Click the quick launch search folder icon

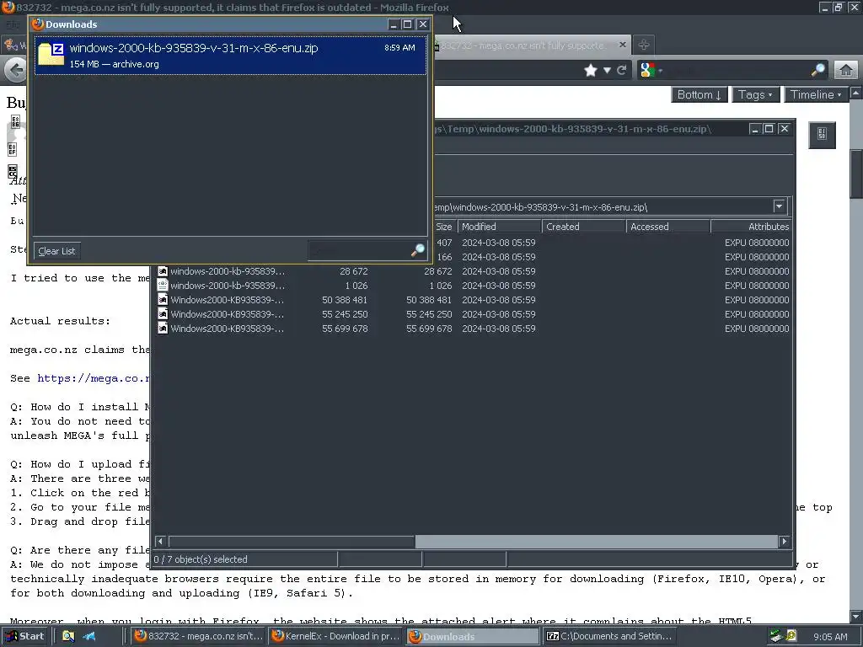tap(68, 637)
